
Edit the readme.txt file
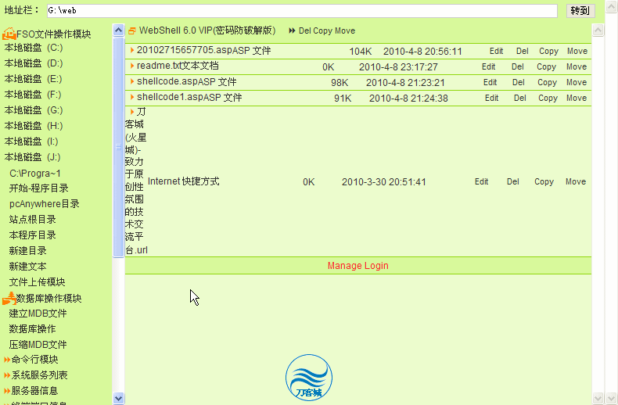coord(488,67)
